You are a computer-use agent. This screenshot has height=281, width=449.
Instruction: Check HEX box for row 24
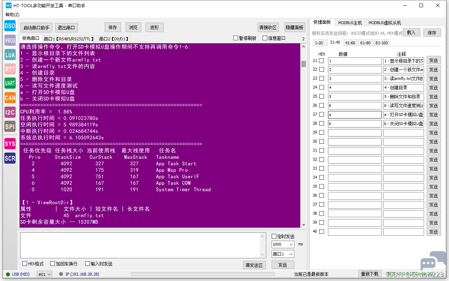tap(321, 88)
